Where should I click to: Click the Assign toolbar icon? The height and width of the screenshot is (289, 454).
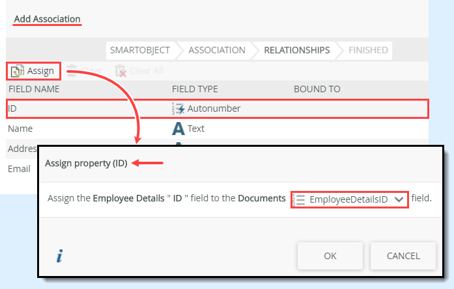coord(18,71)
